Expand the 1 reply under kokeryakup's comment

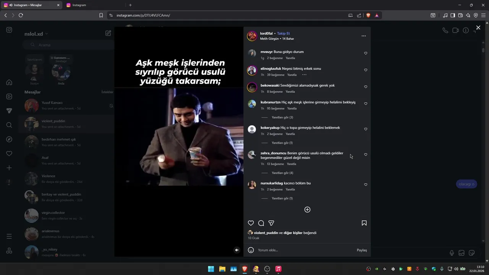click(282, 143)
